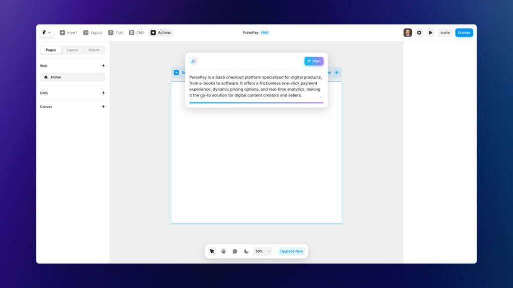The height and width of the screenshot is (288, 513).
Task: Open project settings gear
Action: point(419,32)
